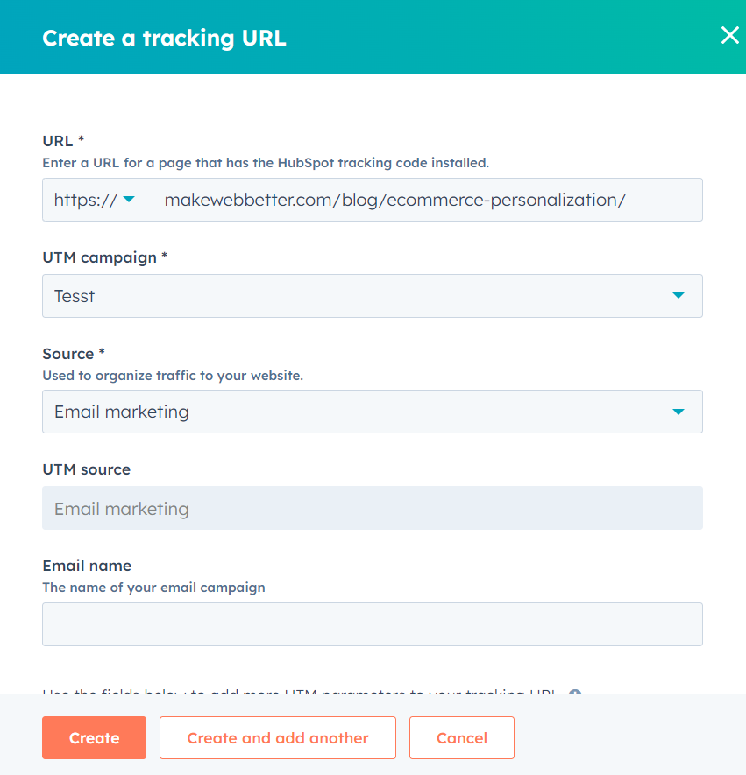
Task: Cancel creating the tracking URL
Action: 461,737
